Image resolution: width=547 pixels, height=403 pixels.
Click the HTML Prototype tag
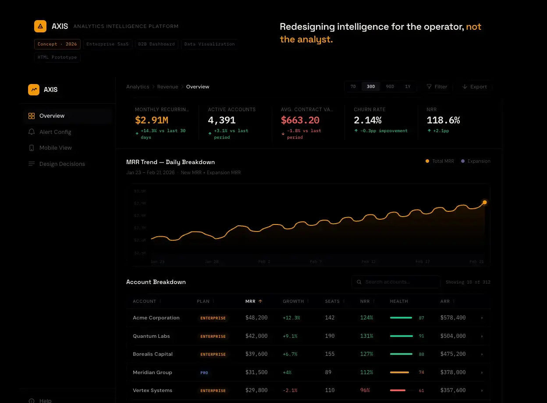pyautogui.click(x=57, y=57)
